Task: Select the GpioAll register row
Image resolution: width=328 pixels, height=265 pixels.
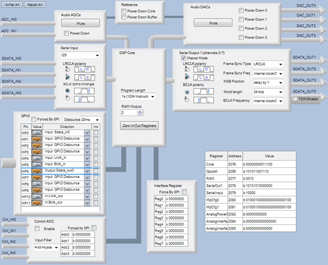Action: 251,172
